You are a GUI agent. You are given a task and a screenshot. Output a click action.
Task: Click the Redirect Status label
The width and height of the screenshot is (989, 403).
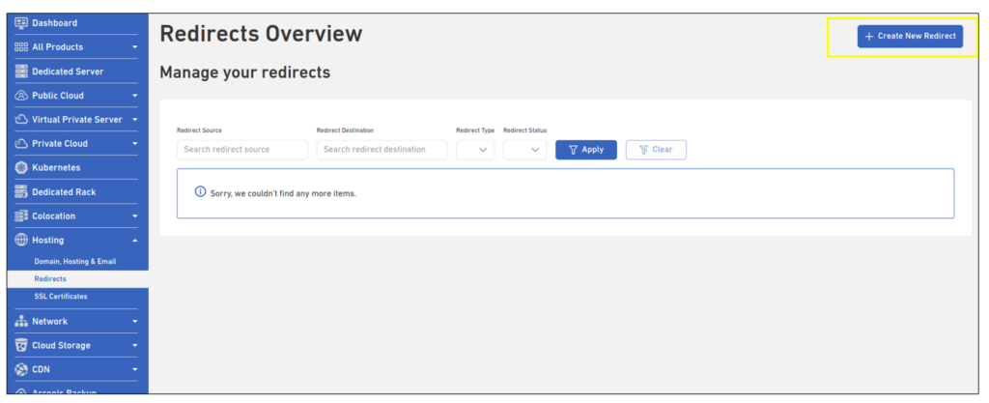click(524, 130)
